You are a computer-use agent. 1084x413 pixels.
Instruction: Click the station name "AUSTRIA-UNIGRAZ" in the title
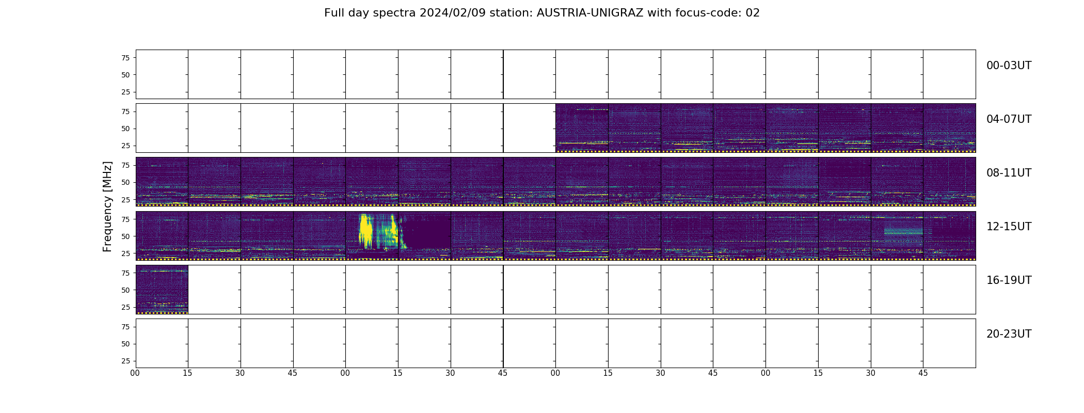pos(590,13)
